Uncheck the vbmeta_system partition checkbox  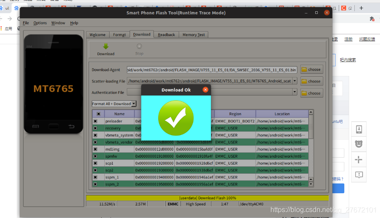tap(95, 135)
